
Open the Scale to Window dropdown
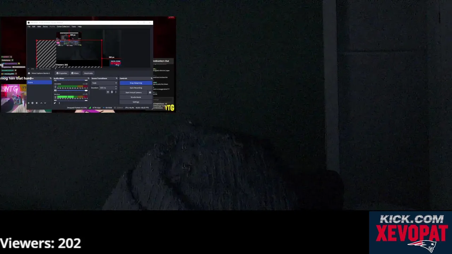(48, 69)
